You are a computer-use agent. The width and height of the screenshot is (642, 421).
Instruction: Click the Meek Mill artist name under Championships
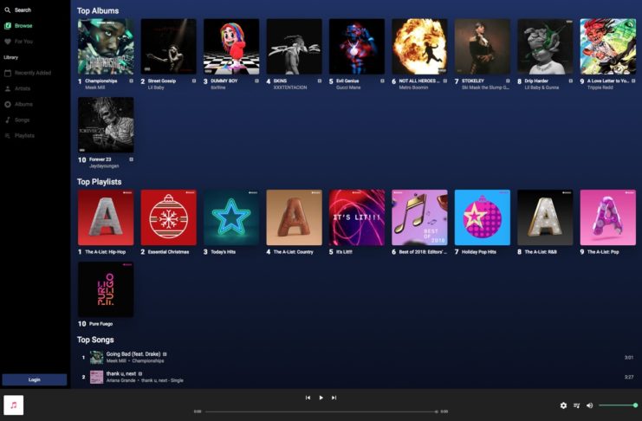[x=94, y=87]
